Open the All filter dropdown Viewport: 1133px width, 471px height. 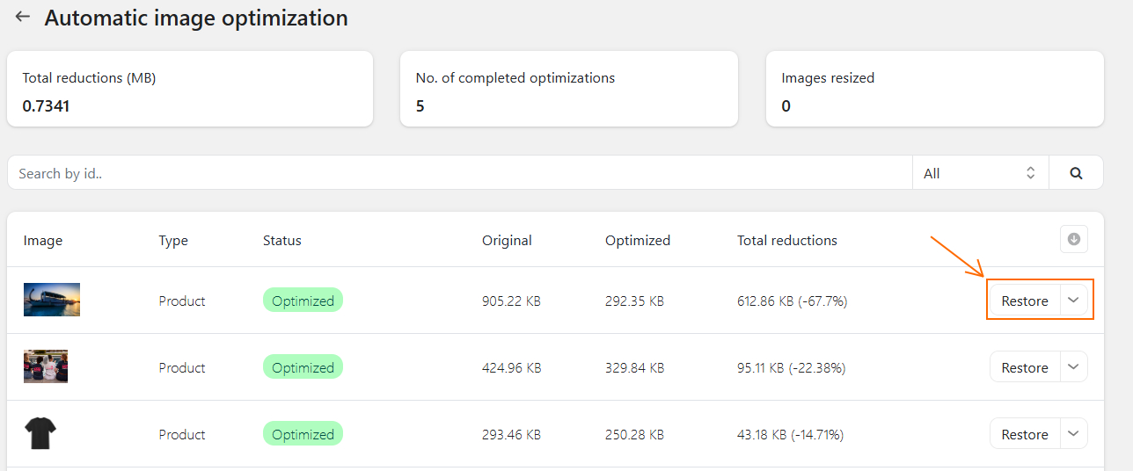coord(980,173)
